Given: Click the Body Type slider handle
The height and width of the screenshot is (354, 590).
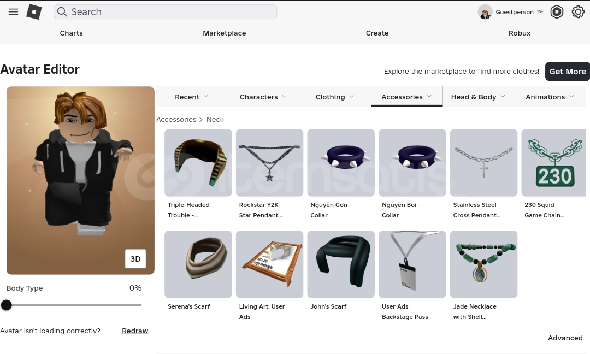Looking at the screenshot, I should [x=7, y=305].
